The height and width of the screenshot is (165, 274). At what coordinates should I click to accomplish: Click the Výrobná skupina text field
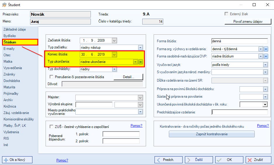94,105
